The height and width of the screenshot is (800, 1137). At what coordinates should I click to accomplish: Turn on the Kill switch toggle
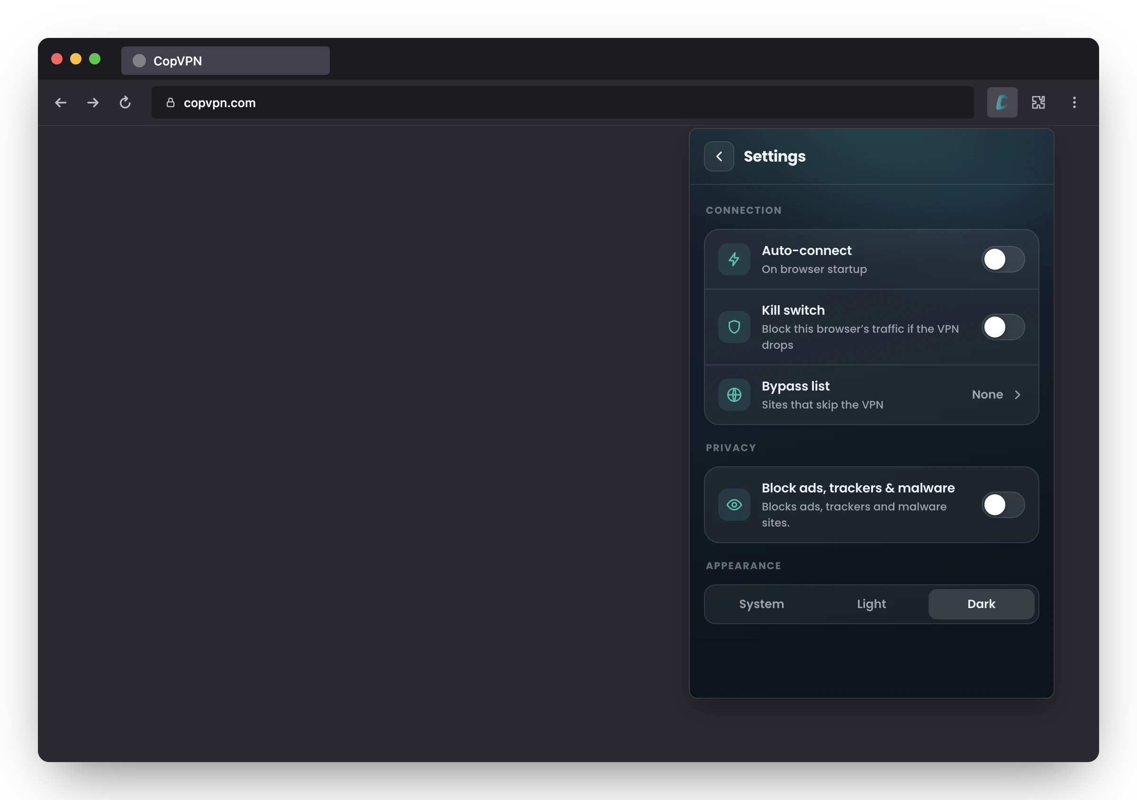click(x=1003, y=327)
